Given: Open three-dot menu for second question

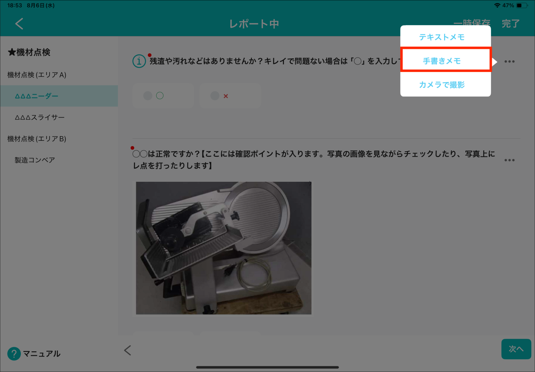Looking at the screenshot, I should pyautogui.click(x=509, y=160).
